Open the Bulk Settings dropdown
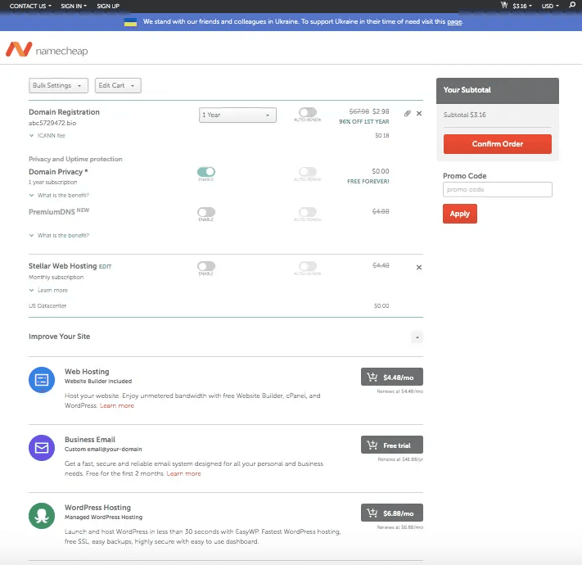 58,85
